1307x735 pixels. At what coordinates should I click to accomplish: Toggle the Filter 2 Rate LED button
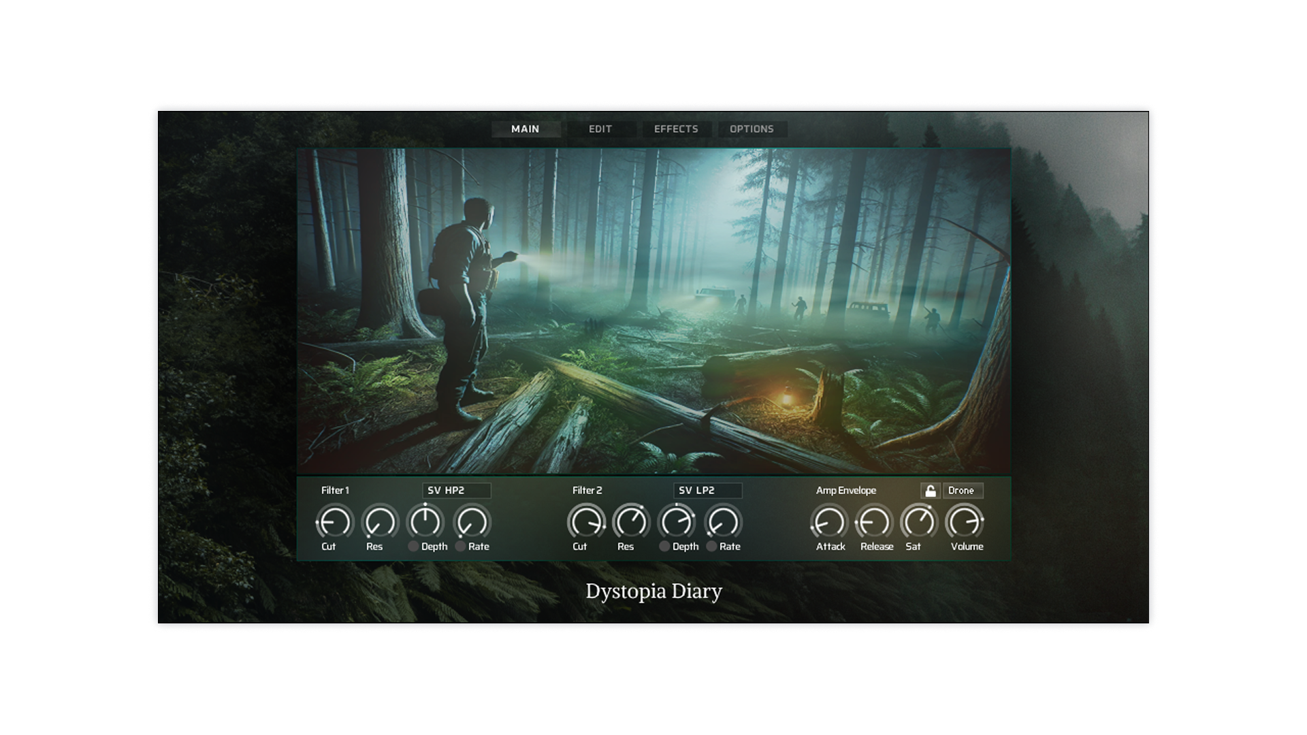coord(712,546)
